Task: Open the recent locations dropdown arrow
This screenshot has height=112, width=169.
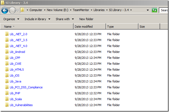Action: click(x=18, y=10)
